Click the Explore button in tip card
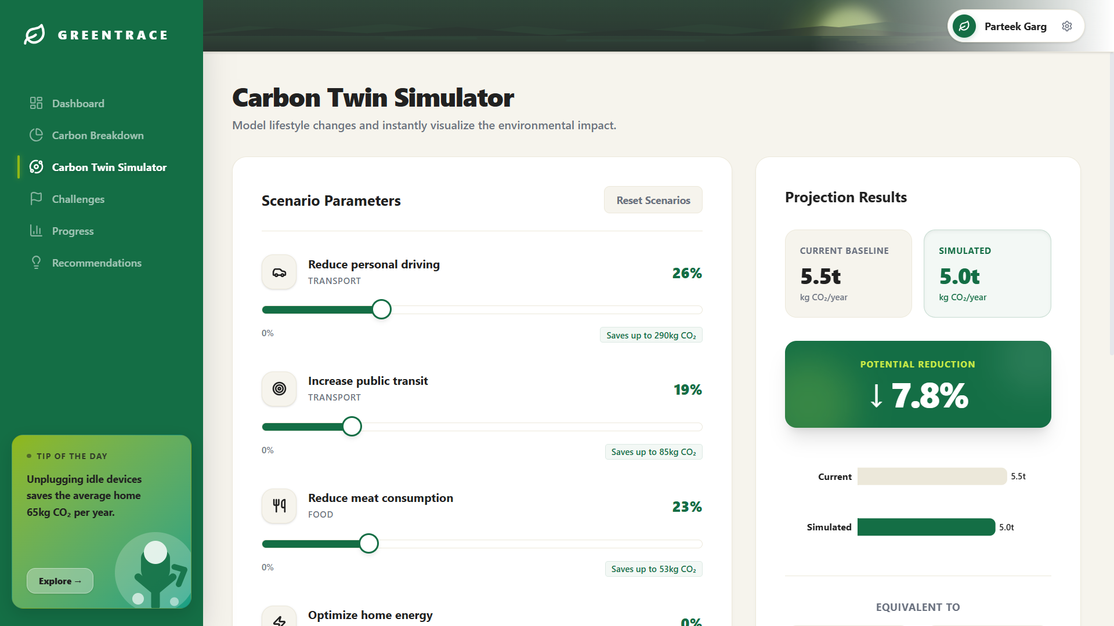The height and width of the screenshot is (626, 1114). (x=60, y=581)
